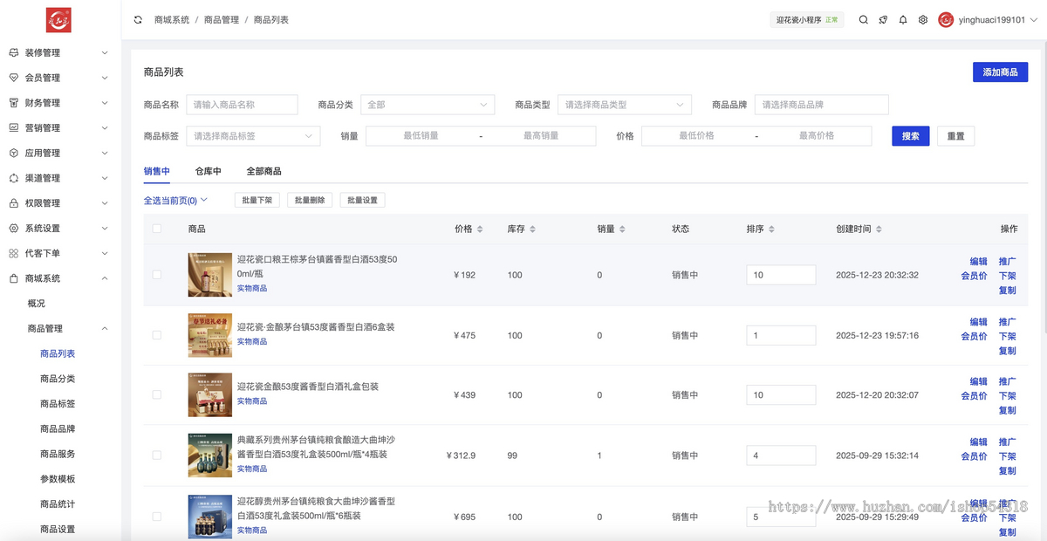Screen dimensions: 1047x541
Task: Click the 权限管理 lock icon
Action: coord(14,203)
